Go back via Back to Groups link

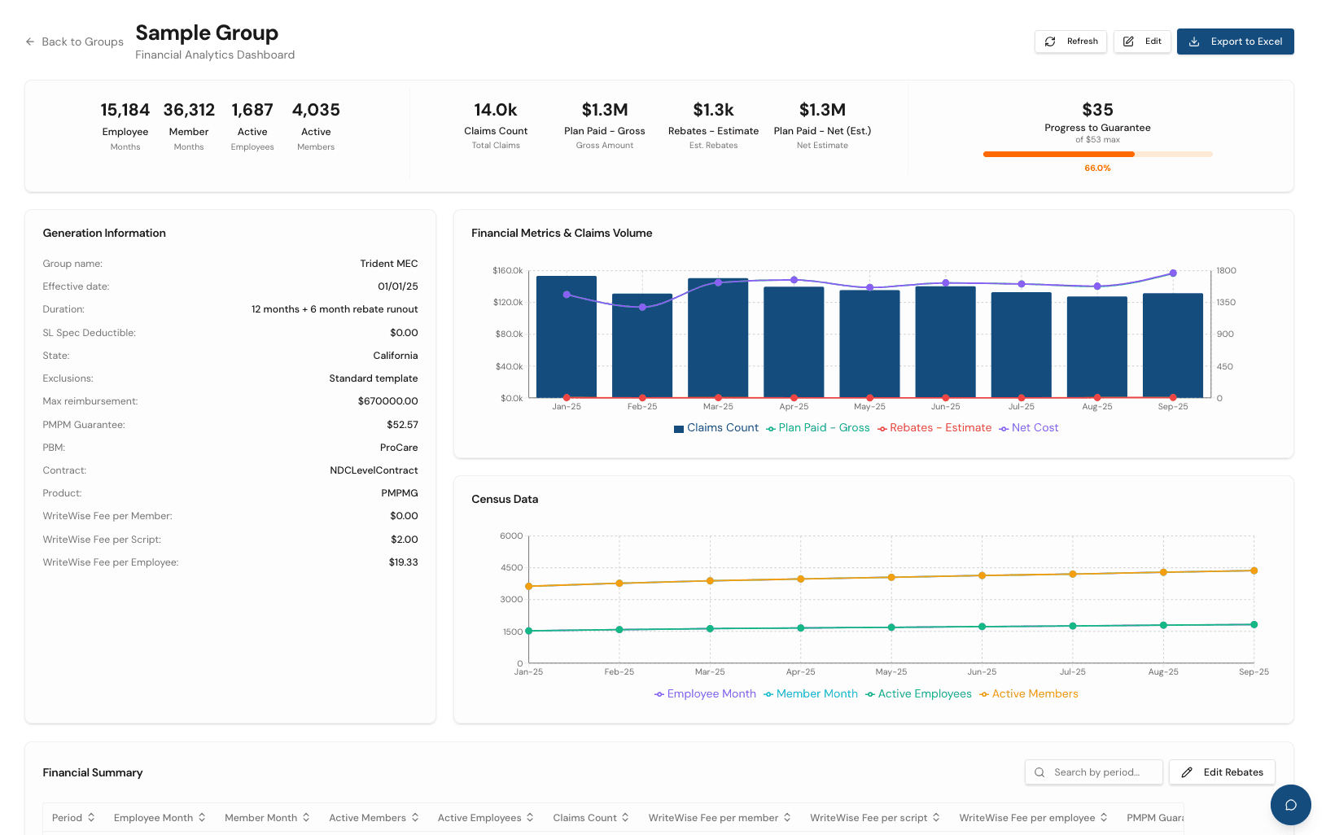point(74,42)
